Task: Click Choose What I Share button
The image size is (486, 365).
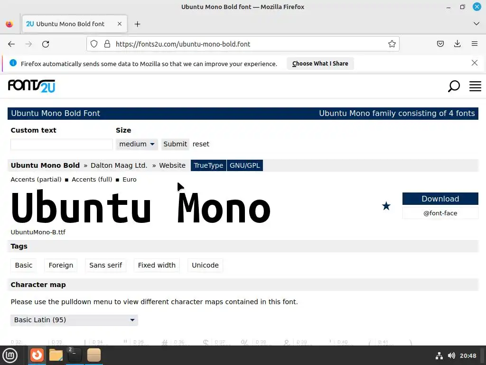Action: click(320, 64)
